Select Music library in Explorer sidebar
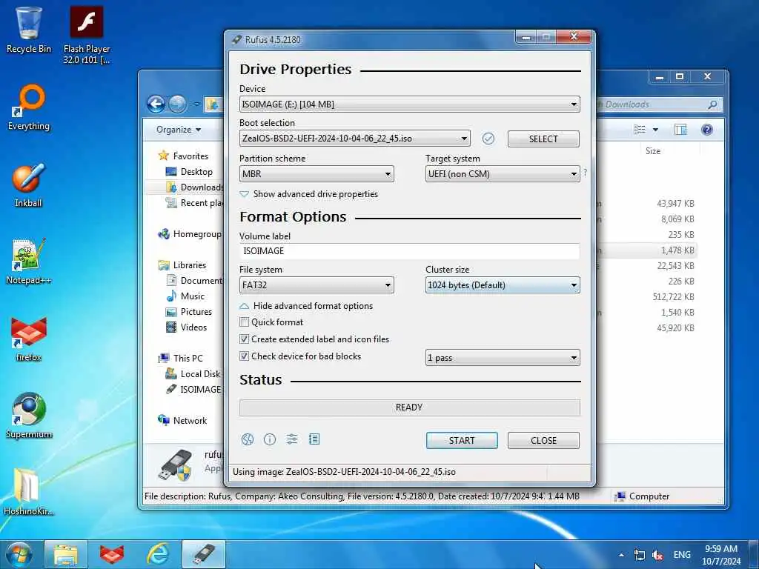This screenshot has height=569, width=759. [186, 296]
